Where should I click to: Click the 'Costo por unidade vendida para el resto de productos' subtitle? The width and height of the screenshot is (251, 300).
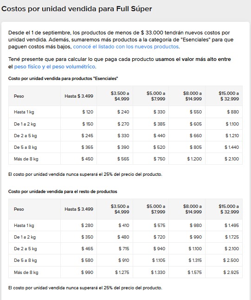[x=63, y=192]
